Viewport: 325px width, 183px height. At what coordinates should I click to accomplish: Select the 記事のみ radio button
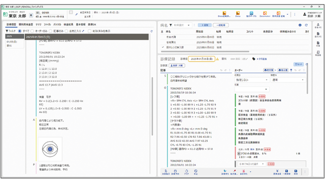pos(50,31)
